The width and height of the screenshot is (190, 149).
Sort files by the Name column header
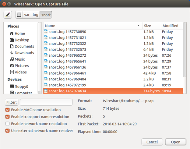click(x=91, y=26)
